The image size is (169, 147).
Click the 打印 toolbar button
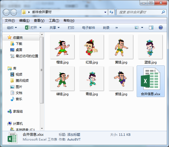pyautogui.click(x=71, y=28)
